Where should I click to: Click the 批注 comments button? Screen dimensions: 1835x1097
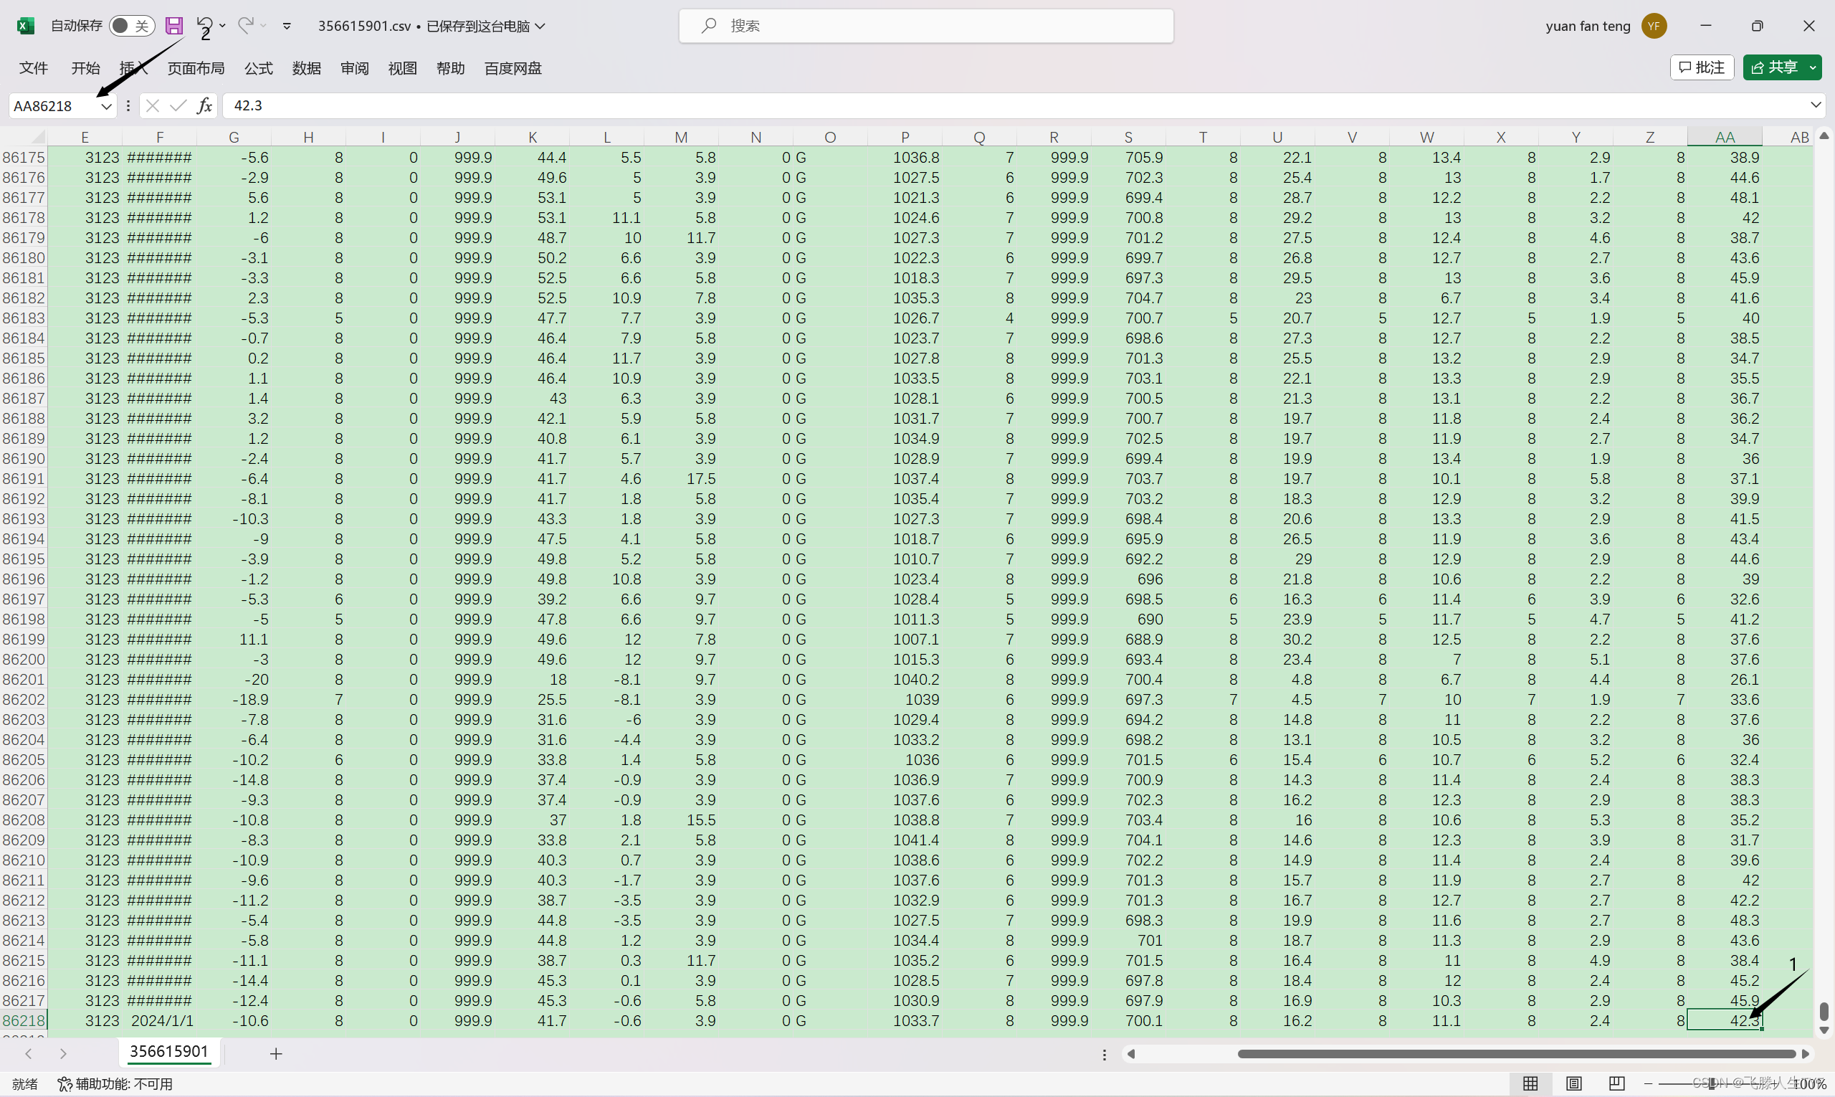1701,67
